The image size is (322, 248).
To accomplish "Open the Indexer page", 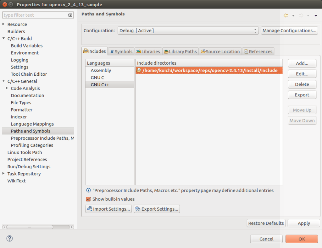I will [19, 116].
